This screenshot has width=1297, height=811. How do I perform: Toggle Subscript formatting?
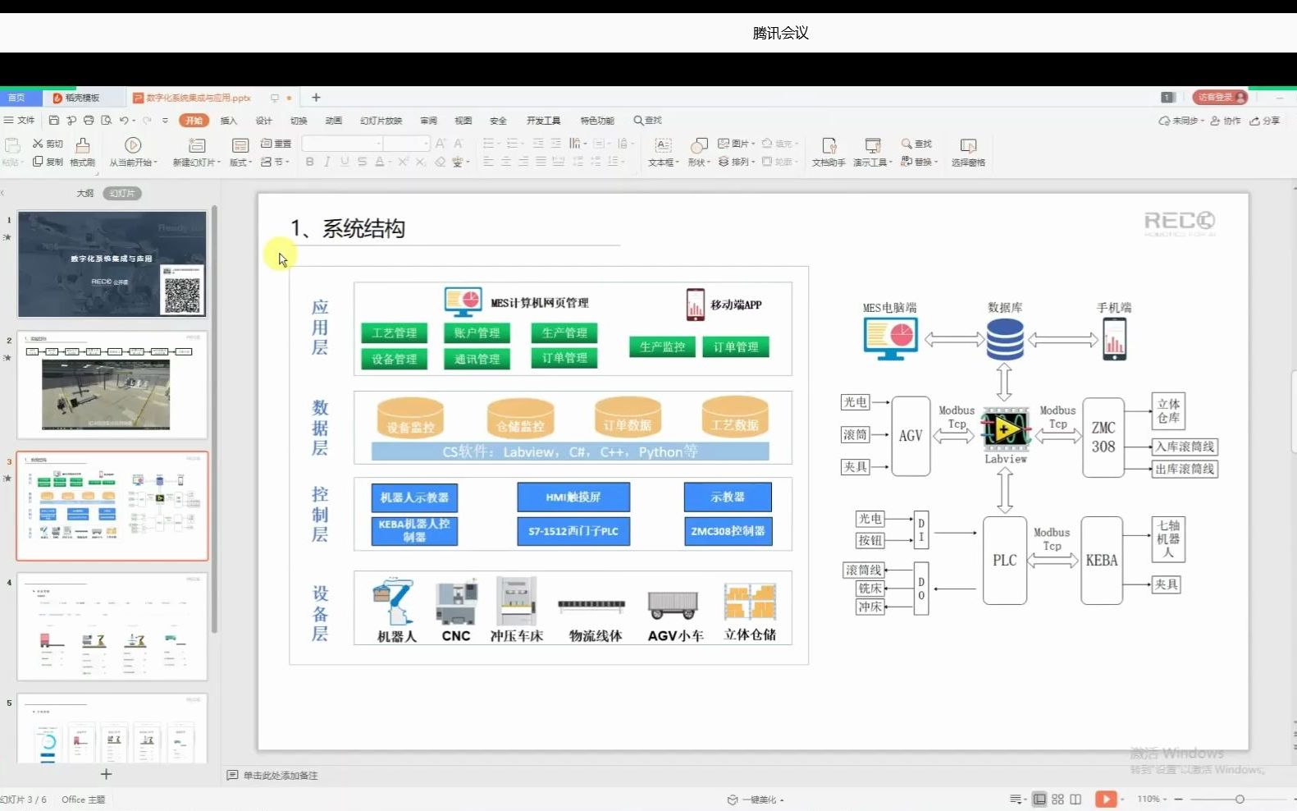tap(421, 162)
